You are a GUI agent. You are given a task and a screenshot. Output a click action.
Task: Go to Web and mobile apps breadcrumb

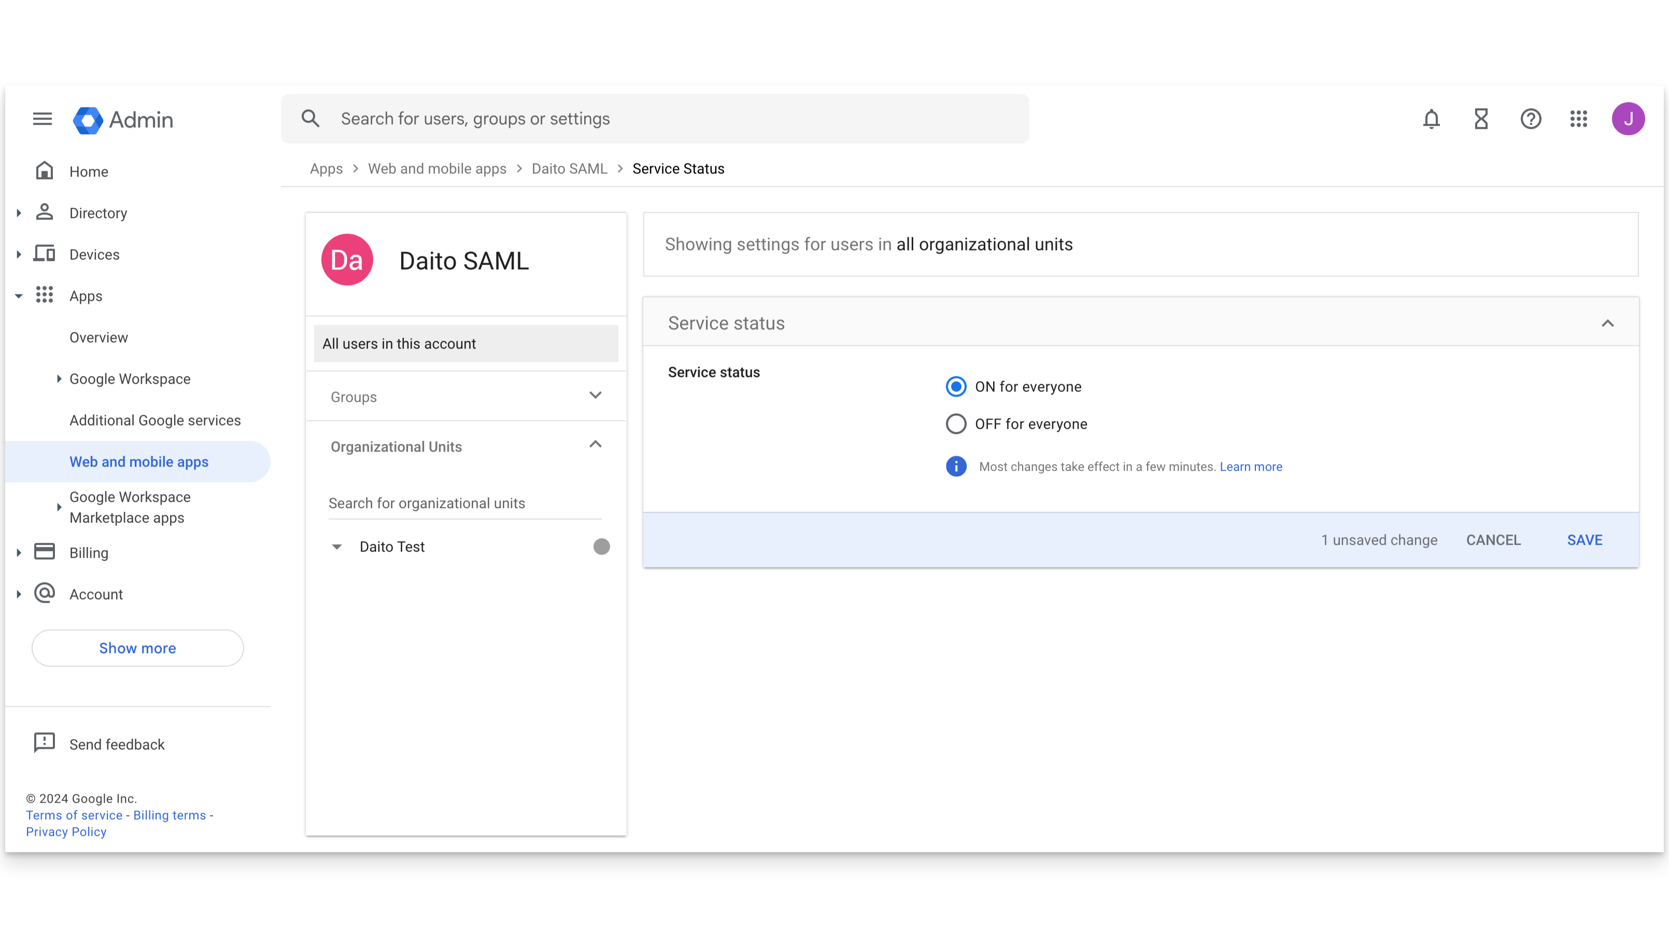pyautogui.click(x=436, y=169)
